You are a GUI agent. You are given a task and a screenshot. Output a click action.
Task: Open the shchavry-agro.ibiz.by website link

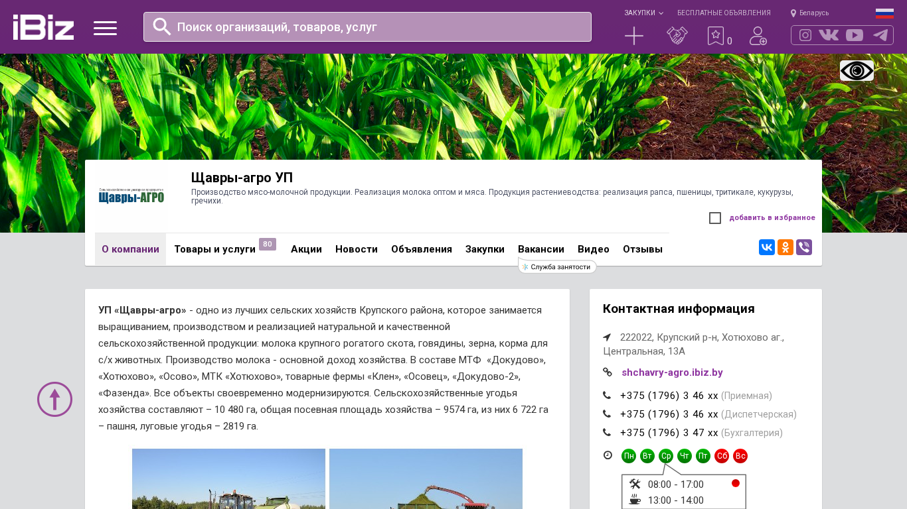point(672,372)
